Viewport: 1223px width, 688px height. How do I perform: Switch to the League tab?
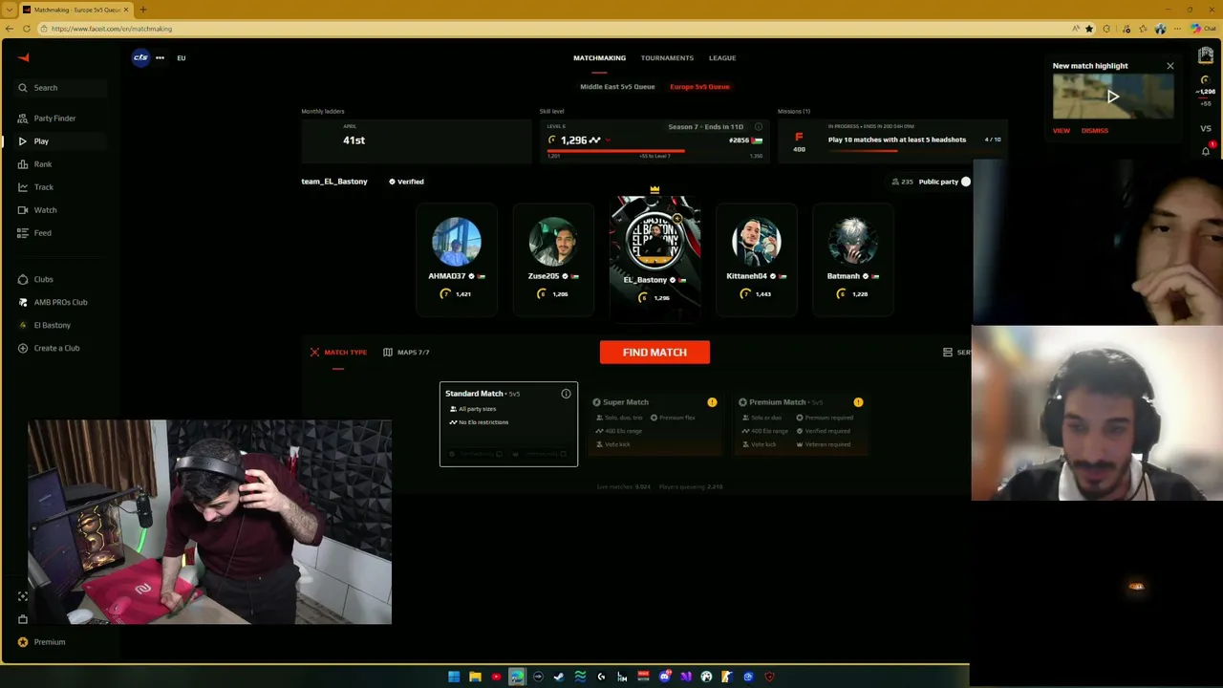(x=722, y=58)
